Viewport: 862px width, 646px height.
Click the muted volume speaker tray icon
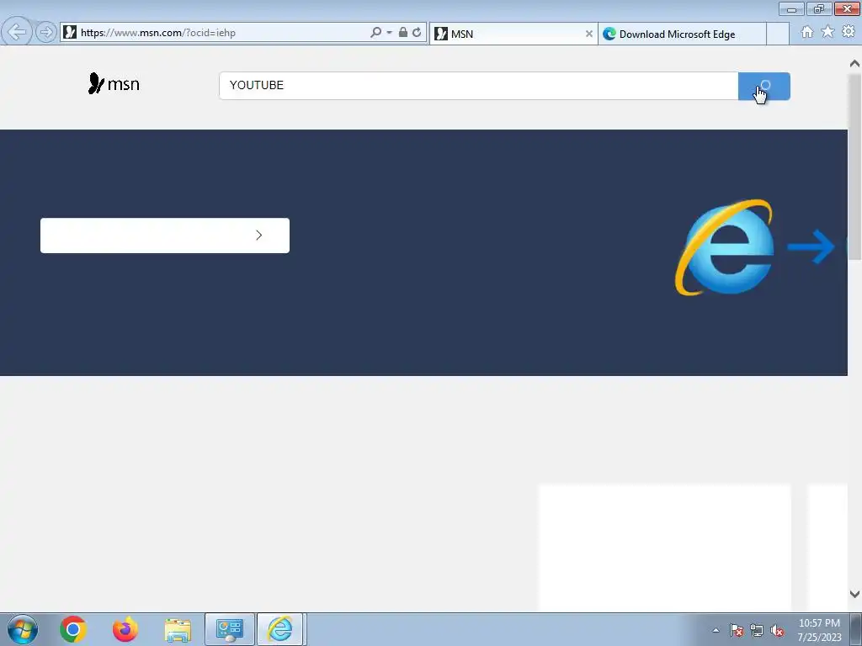coord(777,631)
